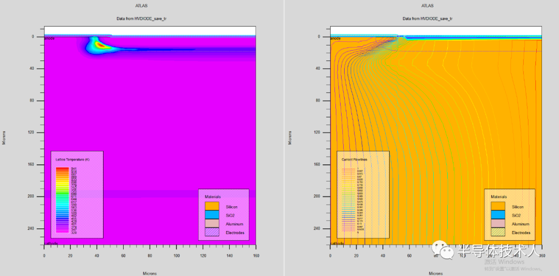Click the green hatched Electrodes swatch in right plot
The width and height of the screenshot is (559, 276).
tap(498, 232)
